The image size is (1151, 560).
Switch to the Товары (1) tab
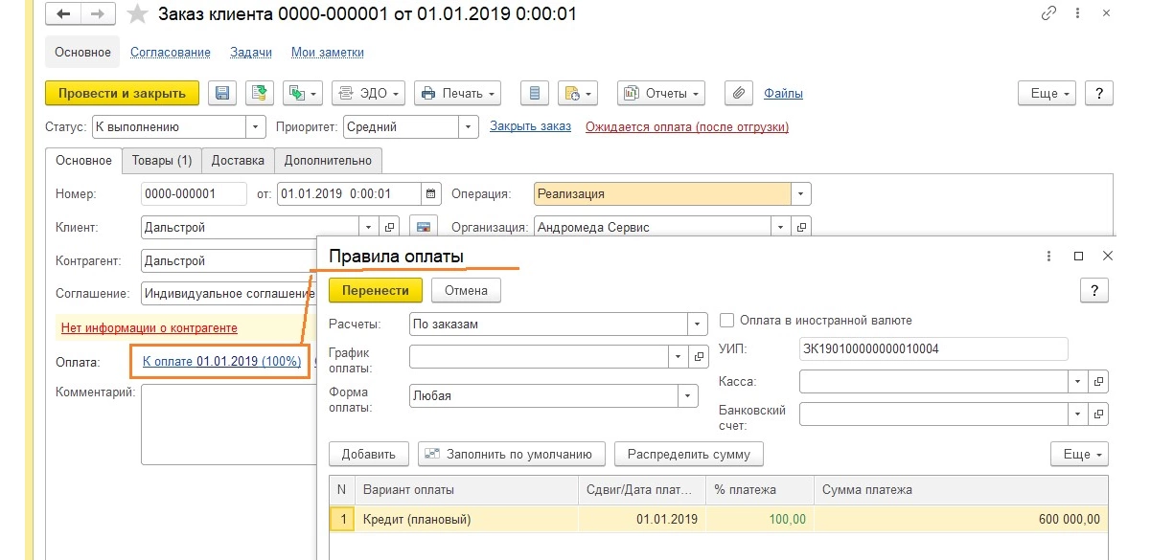[162, 160]
